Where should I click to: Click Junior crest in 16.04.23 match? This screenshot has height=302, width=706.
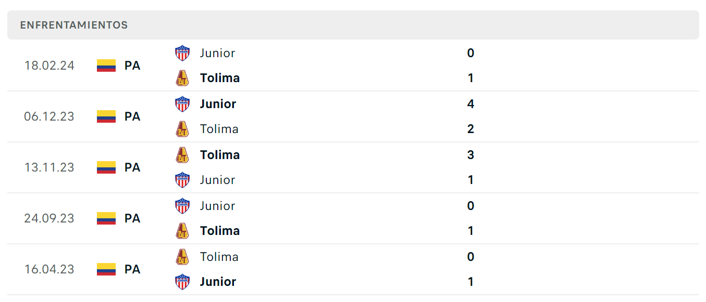(x=182, y=282)
